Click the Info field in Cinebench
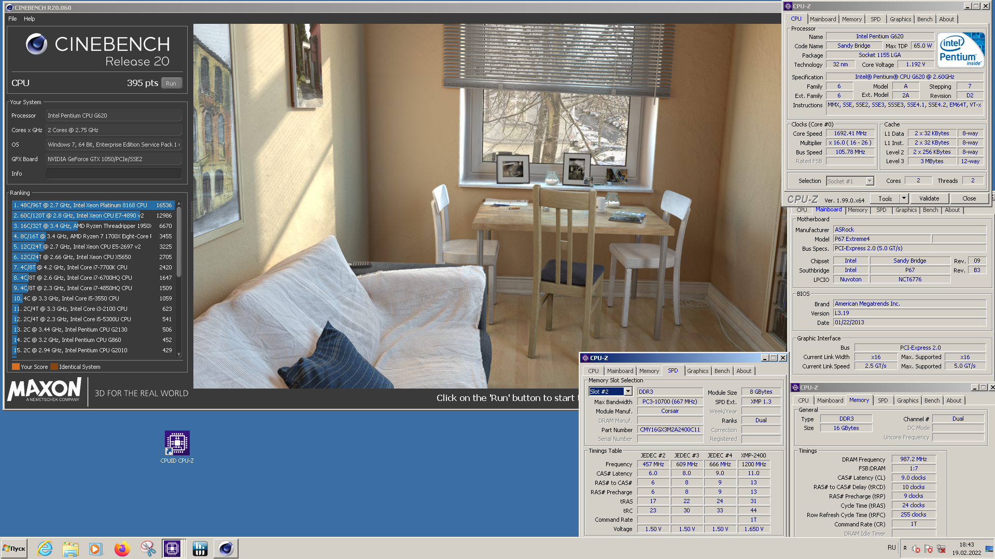 click(114, 174)
